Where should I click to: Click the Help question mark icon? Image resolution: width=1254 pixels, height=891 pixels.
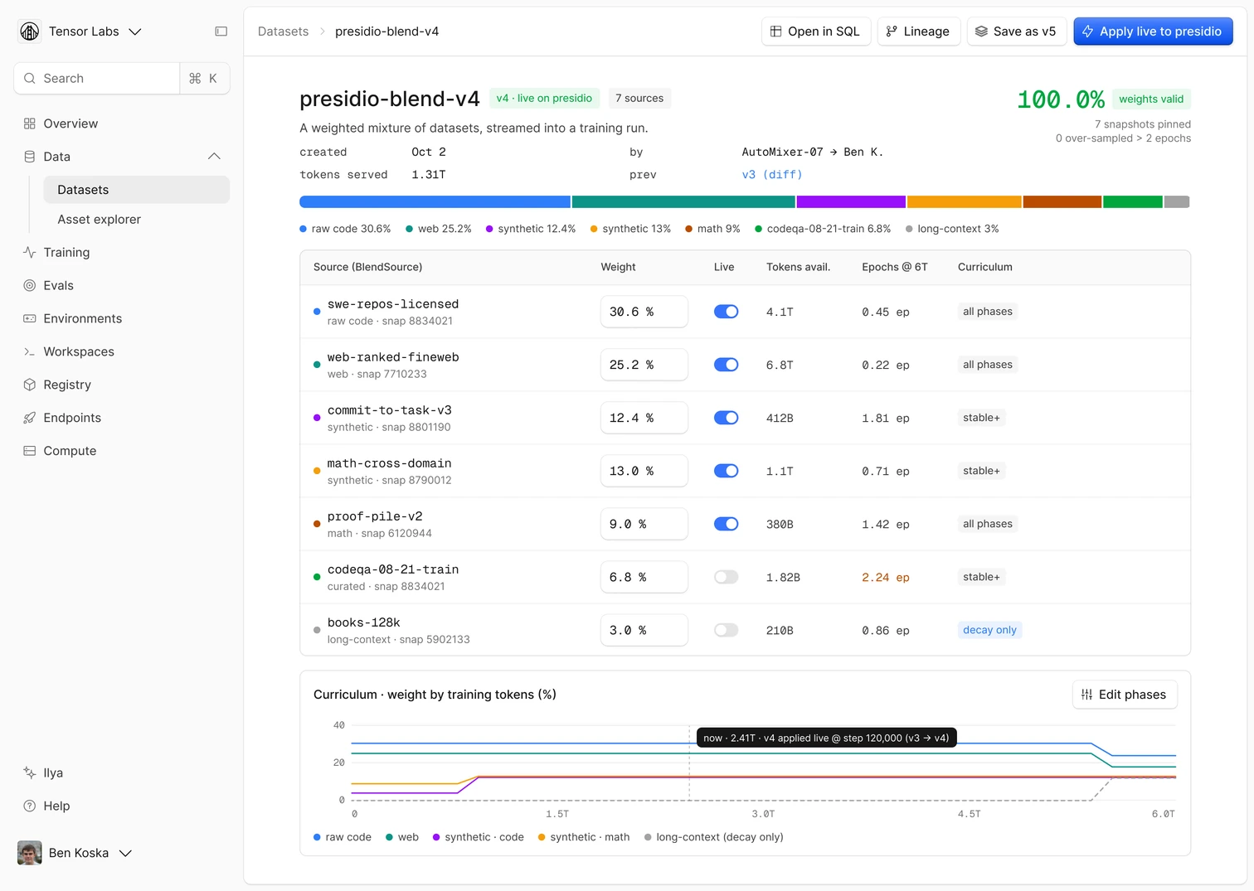(x=30, y=806)
